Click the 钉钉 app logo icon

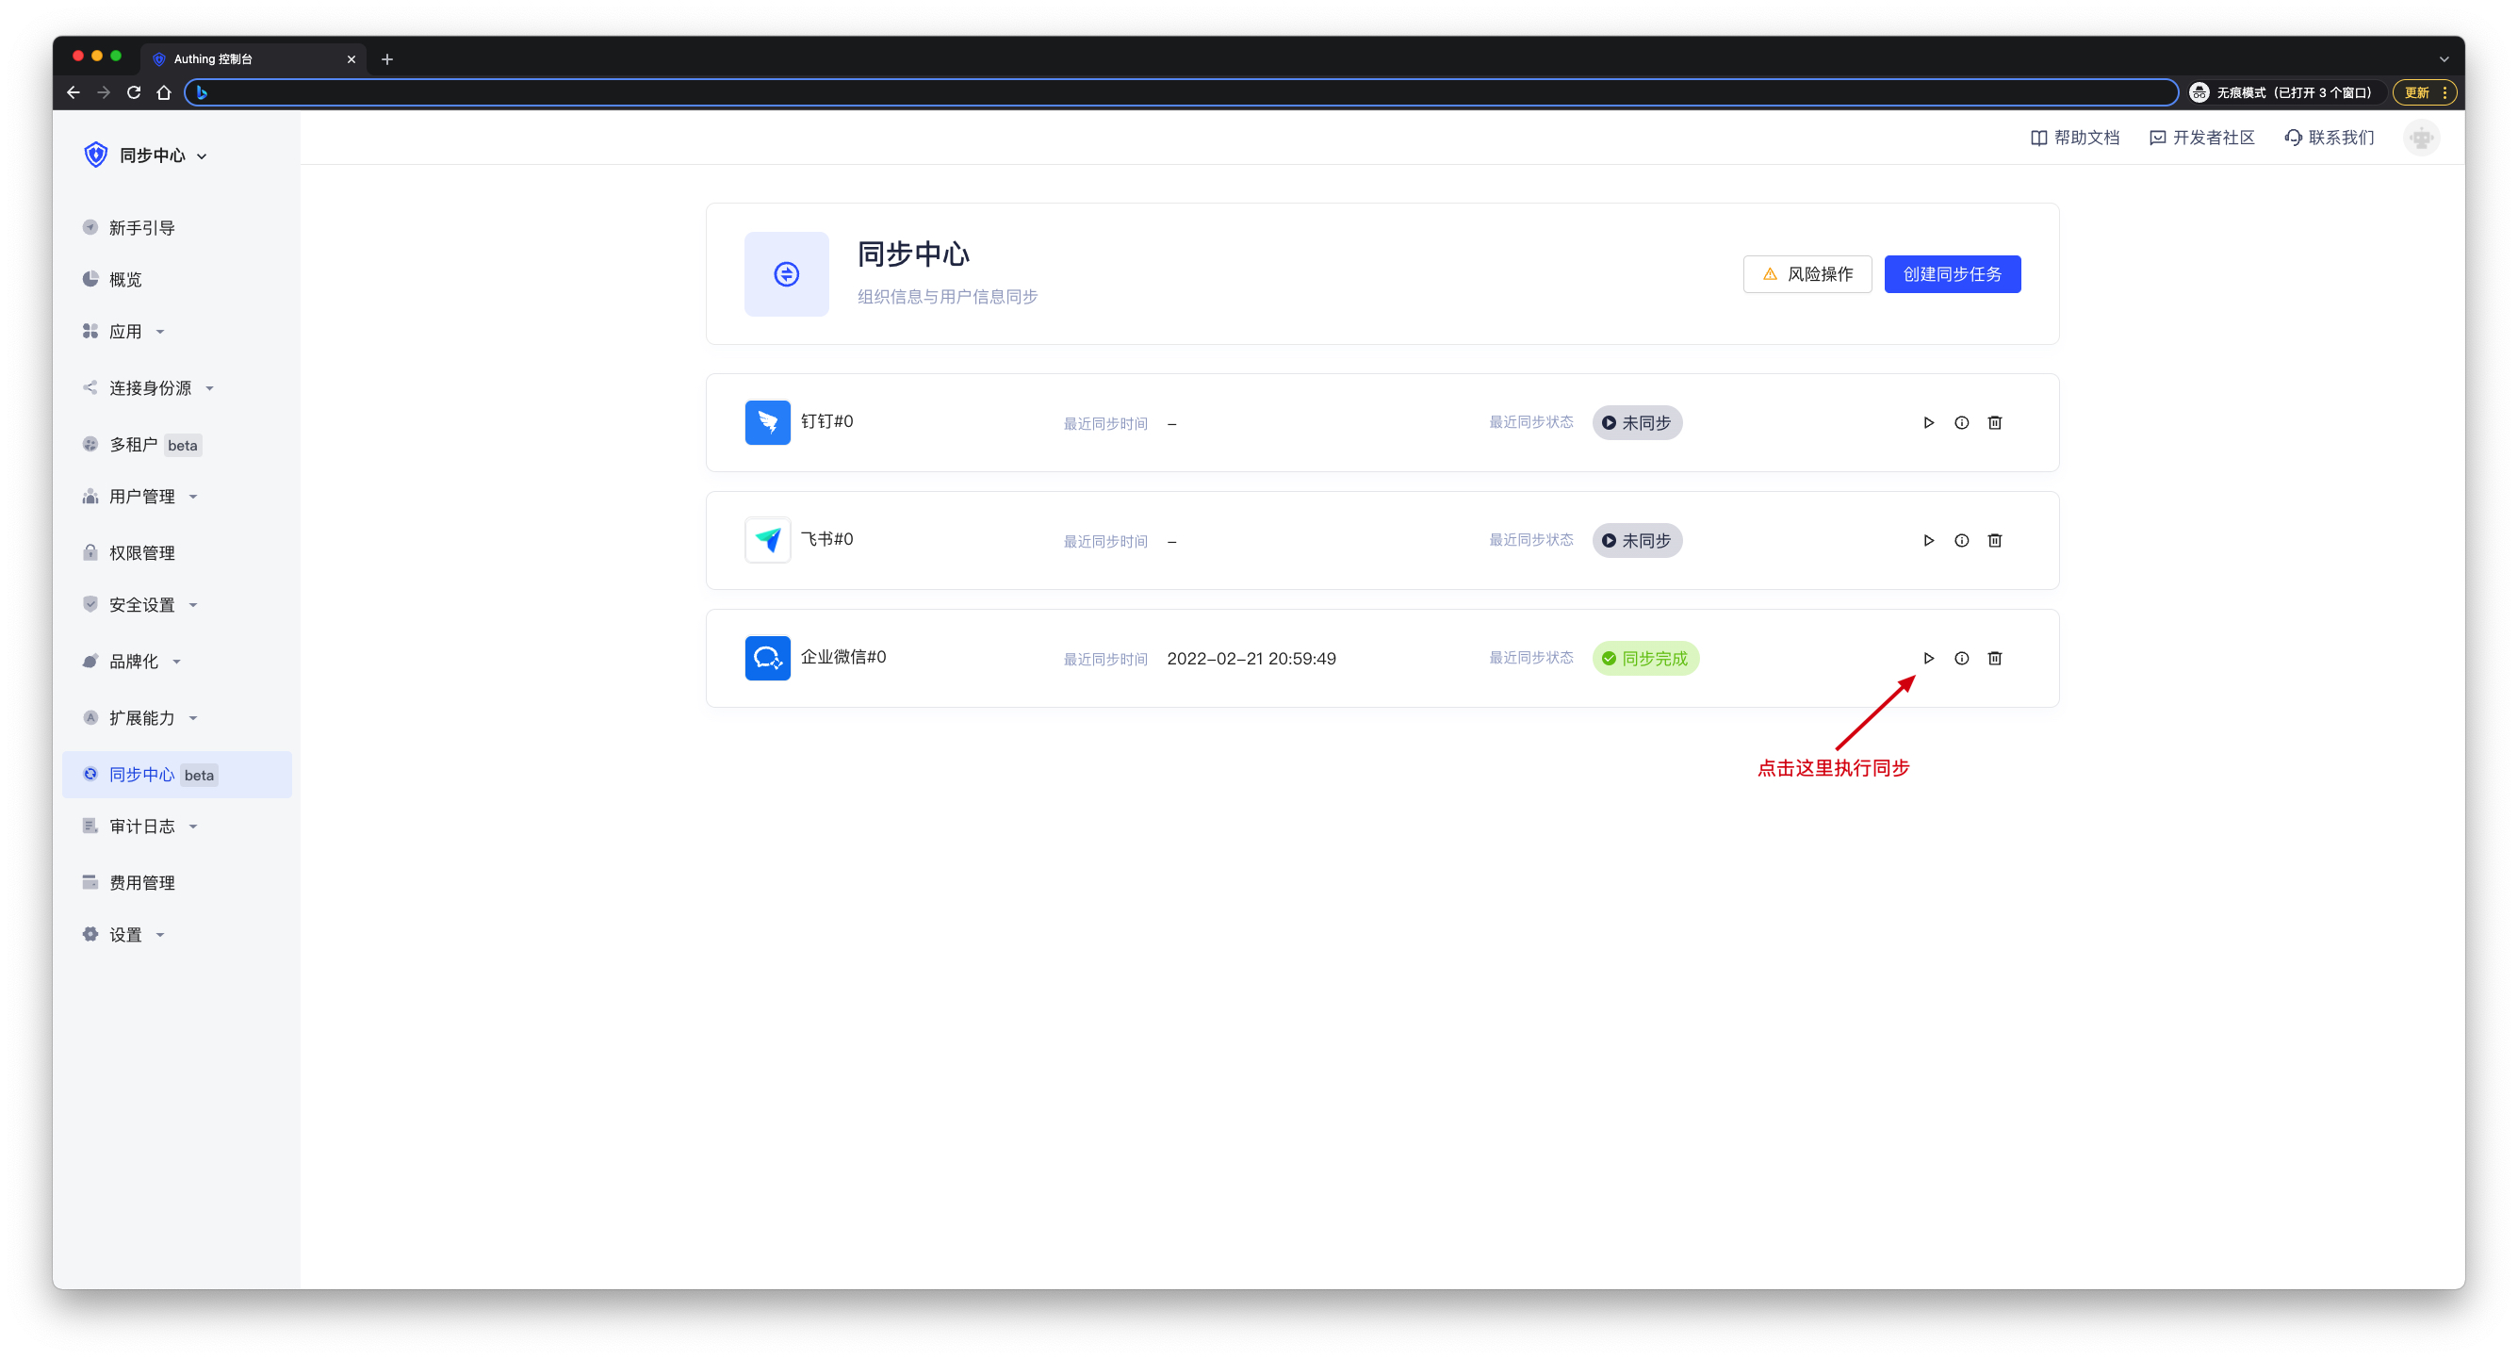[767, 422]
